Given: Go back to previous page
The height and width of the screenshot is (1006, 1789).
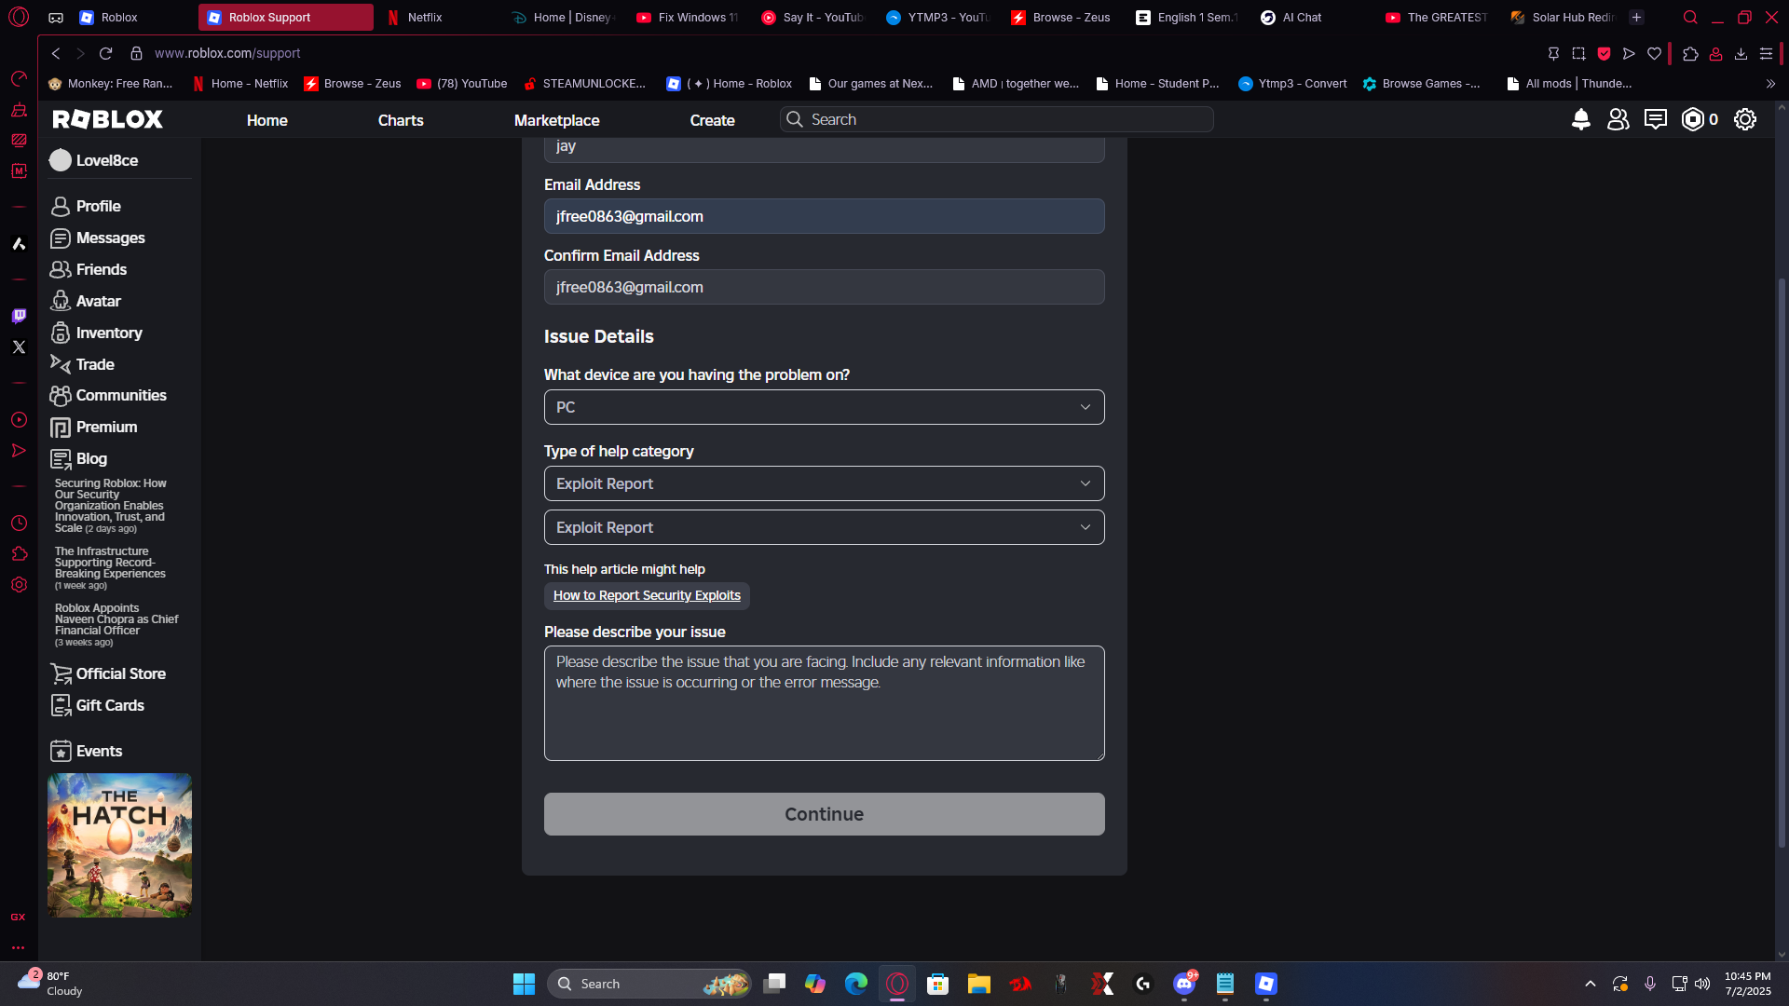Looking at the screenshot, I should 56,54.
